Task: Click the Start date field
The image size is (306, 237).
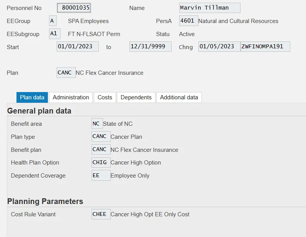Action: 77,47
